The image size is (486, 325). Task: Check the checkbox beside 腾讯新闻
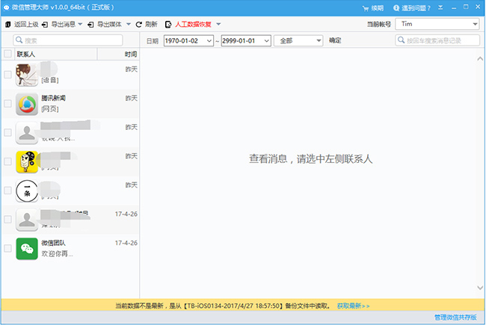7,104
